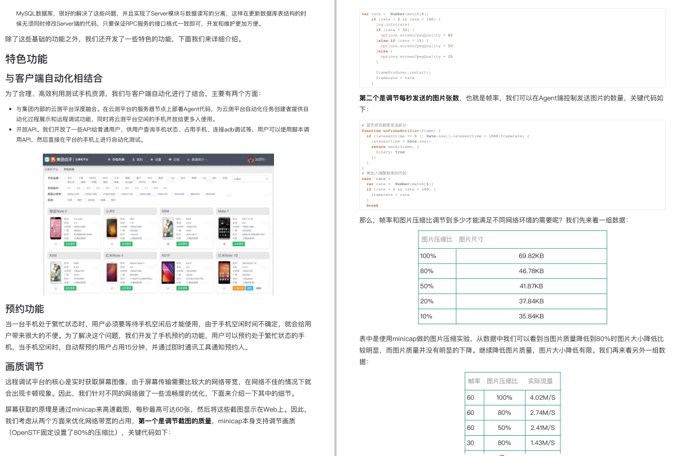
Task: Click the 37.84KB table cell
Action: click(x=531, y=301)
